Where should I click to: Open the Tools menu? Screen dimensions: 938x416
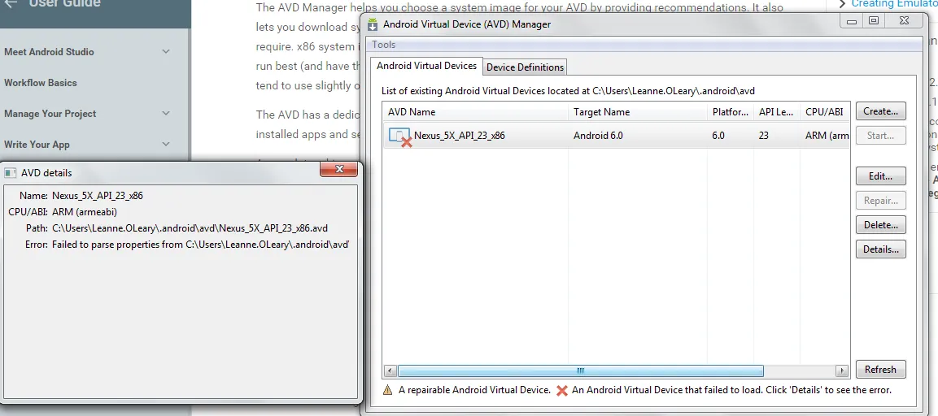coord(383,45)
